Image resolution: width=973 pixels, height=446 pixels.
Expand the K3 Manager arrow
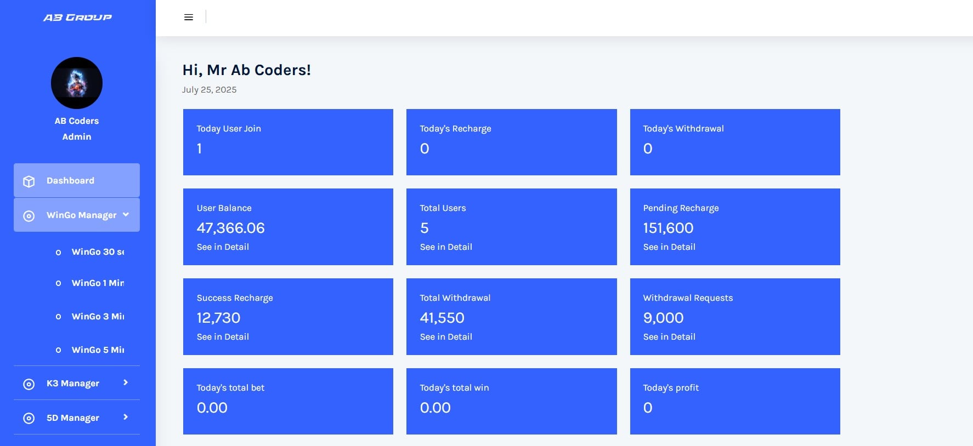[x=126, y=382]
